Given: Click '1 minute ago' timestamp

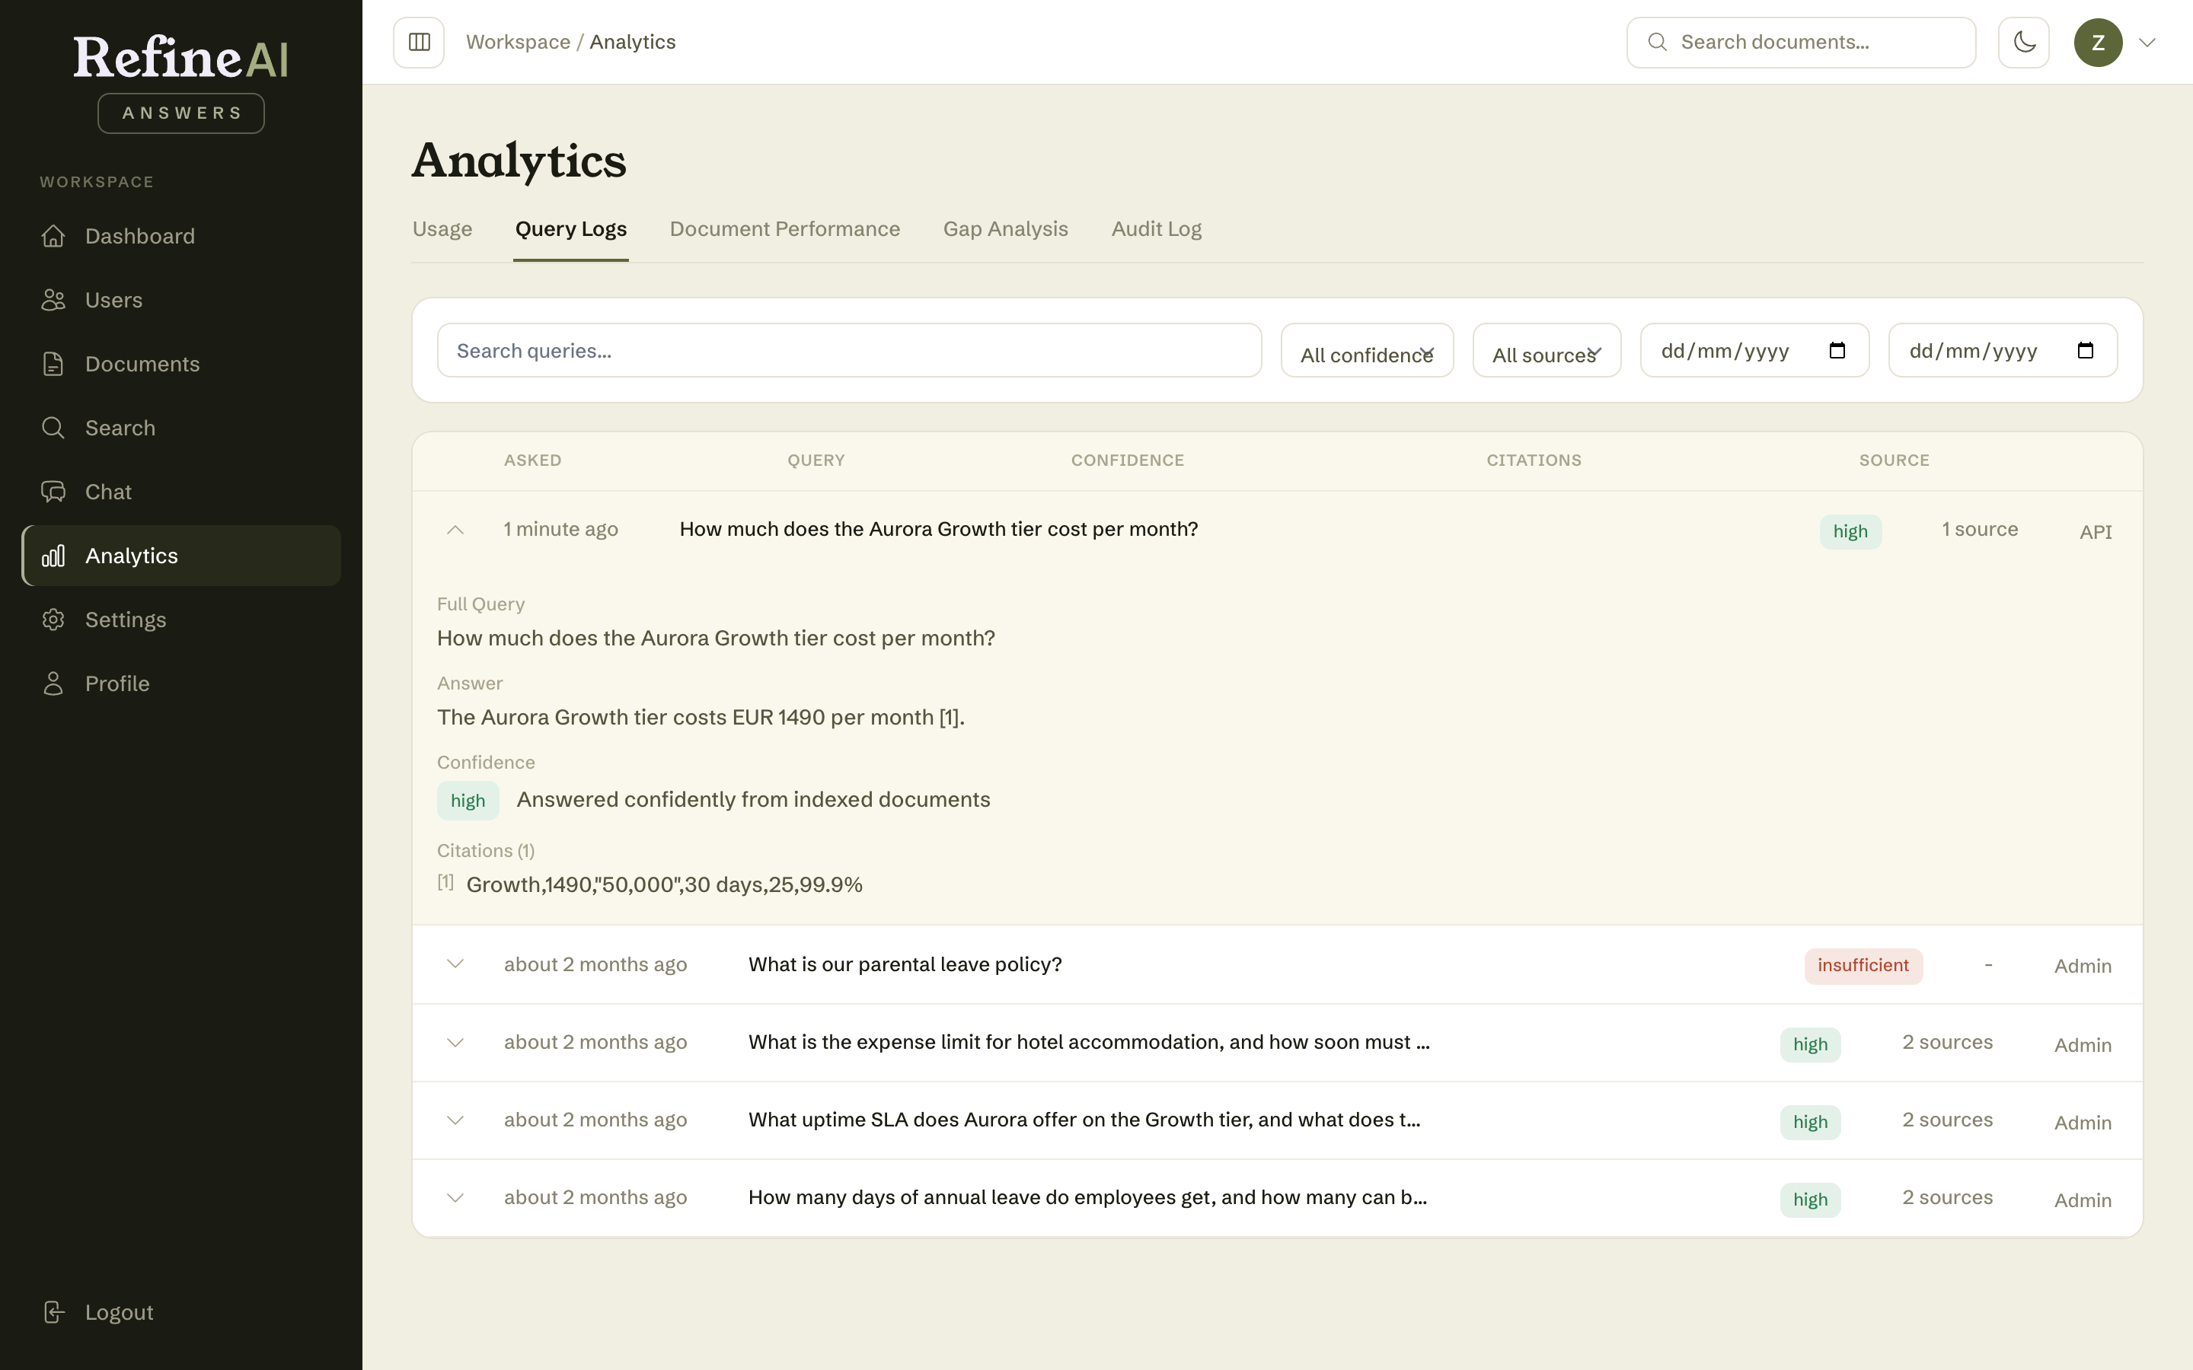Looking at the screenshot, I should [x=561, y=530].
